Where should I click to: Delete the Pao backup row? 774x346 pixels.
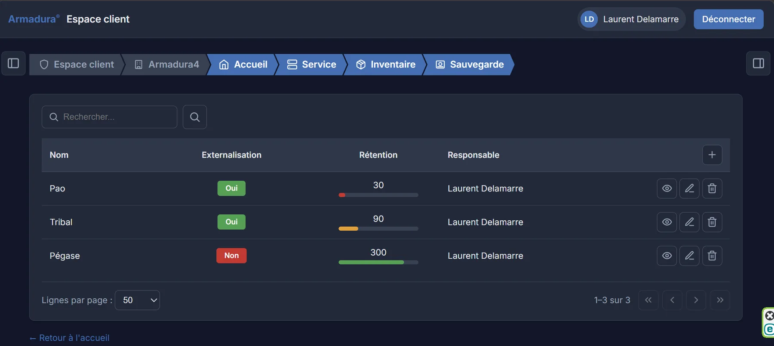click(712, 188)
